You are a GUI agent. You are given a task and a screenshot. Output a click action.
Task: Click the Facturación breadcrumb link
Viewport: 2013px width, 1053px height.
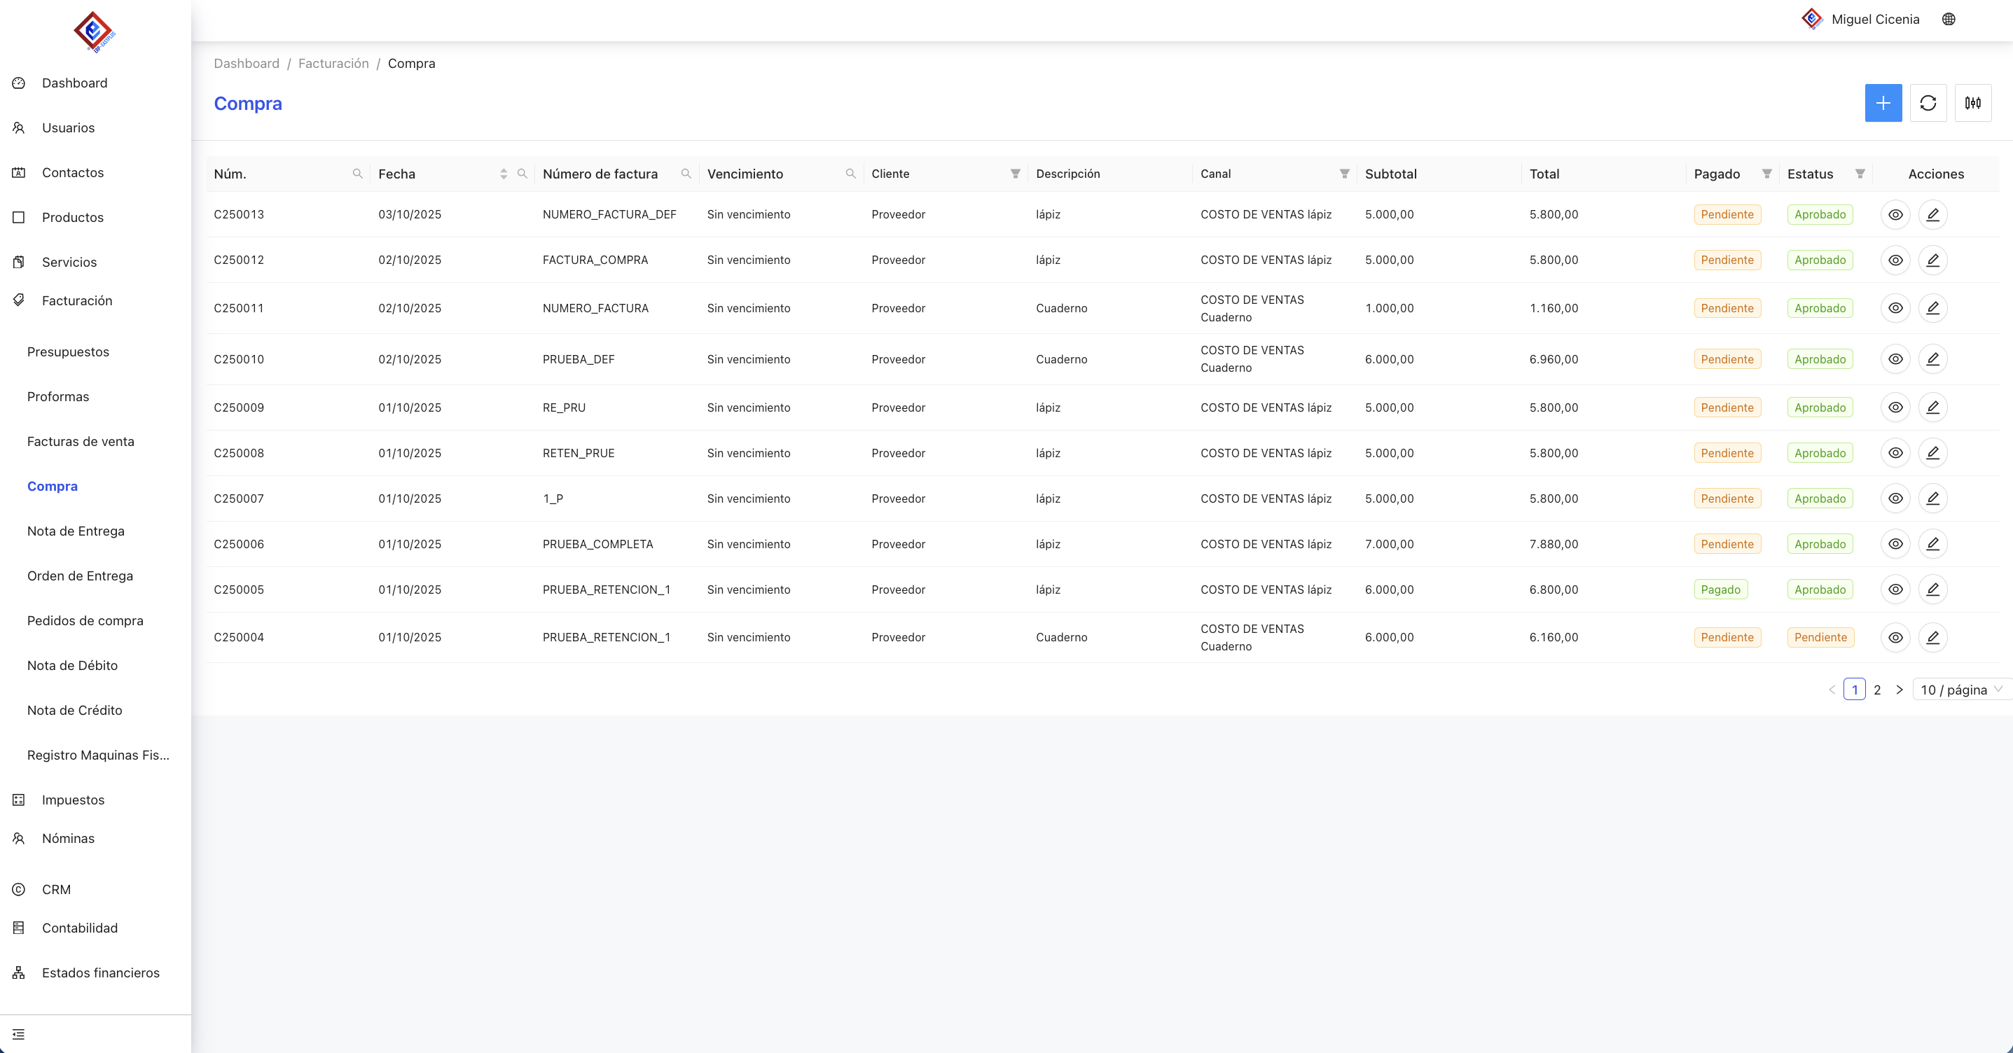point(333,63)
